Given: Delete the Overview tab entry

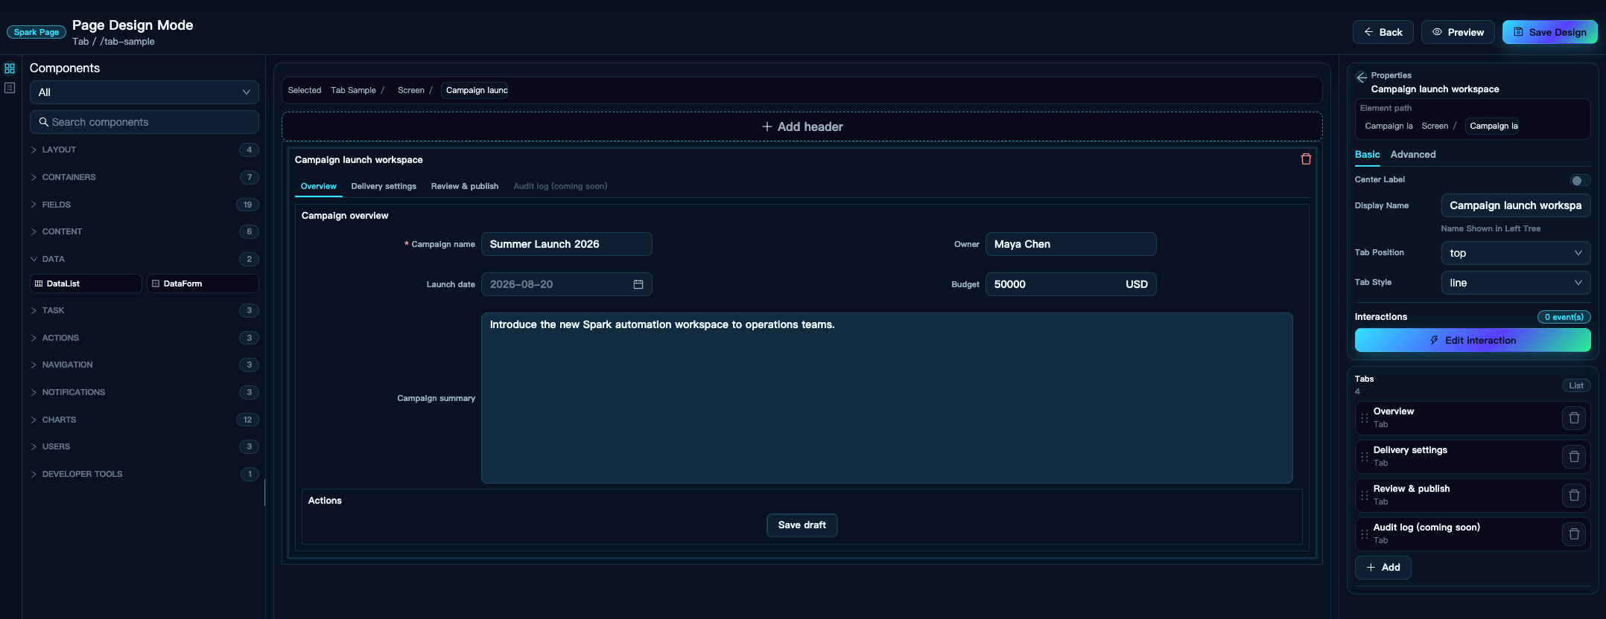Looking at the screenshot, I should pyautogui.click(x=1574, y=418).
